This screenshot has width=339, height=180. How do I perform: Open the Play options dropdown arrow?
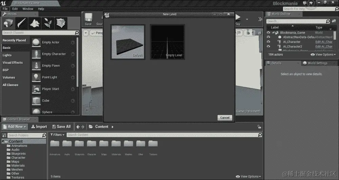pyautogui.click(x=247, y=19)
